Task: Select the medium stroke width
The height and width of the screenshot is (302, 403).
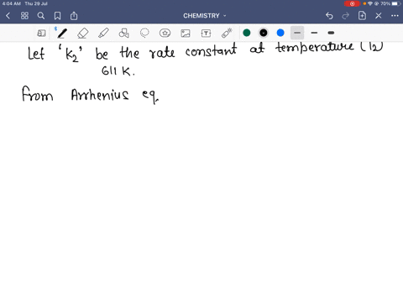Action: (314, 33)
